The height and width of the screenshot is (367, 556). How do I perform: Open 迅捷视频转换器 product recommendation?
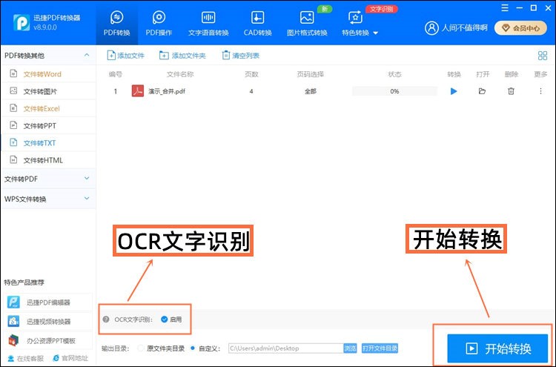coord(48,321)
